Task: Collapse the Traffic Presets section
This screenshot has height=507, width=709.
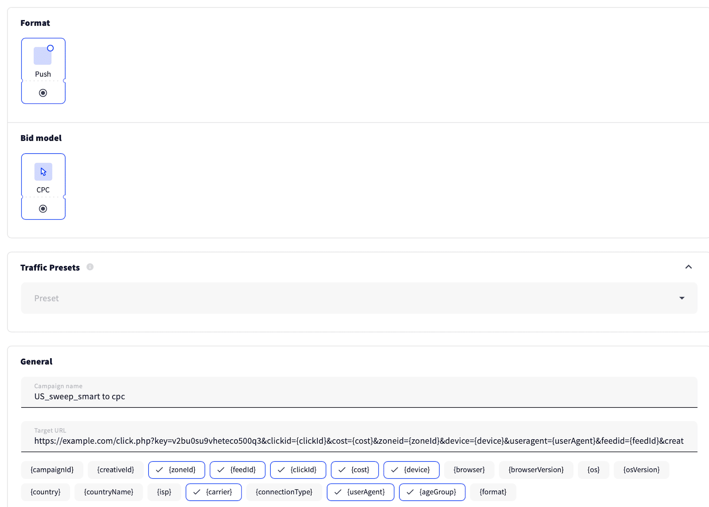Action: pos(688,267)
